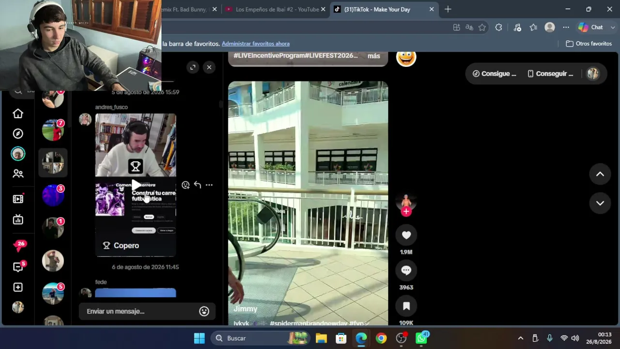Open the hashtag #spidermanbrandnewday in caption

tap(308, 323)
